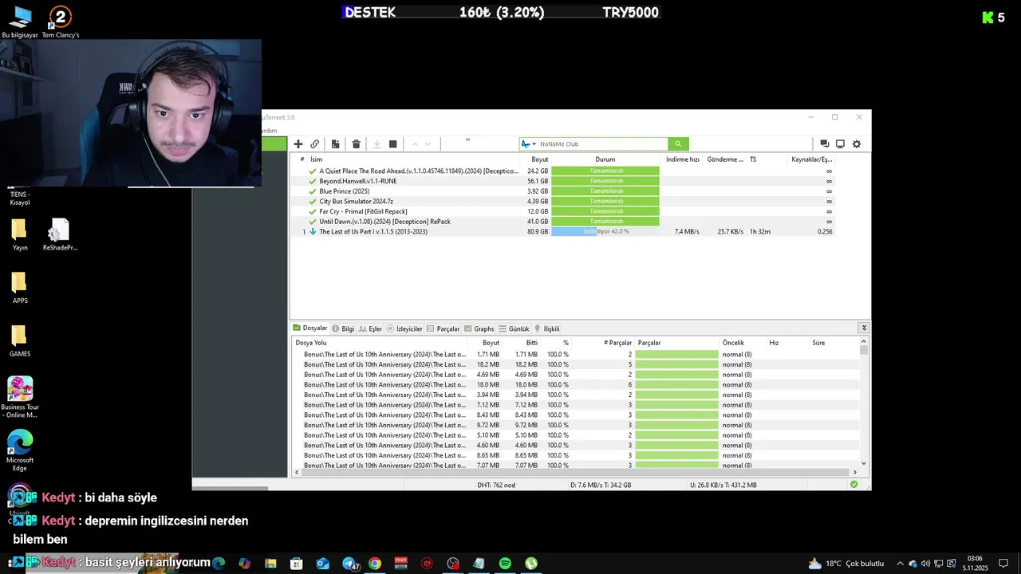Move torrent up the queue
Image resolution: width=1021 pixels, height=574 pixels.
415,144
